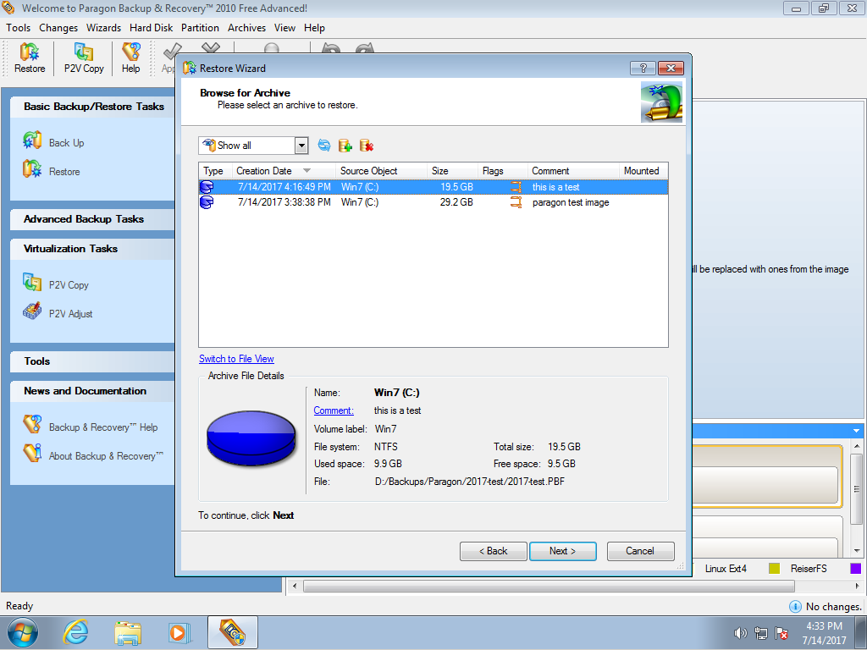
Task: Open the Wizards menu
Action: tap(103, 28)
